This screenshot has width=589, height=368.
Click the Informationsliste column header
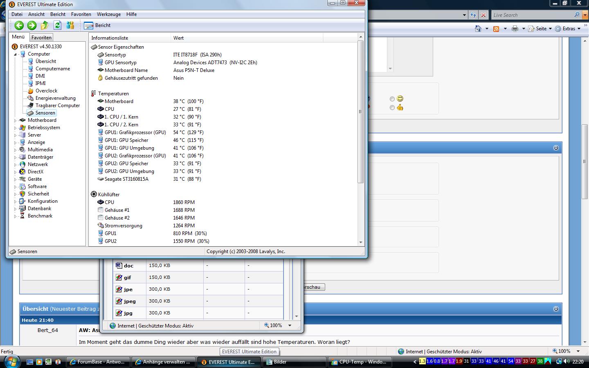click(130, 38)
